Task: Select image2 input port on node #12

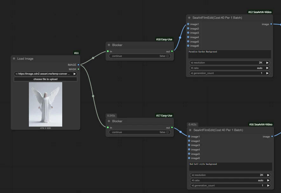Action: (x=188, y=29)
